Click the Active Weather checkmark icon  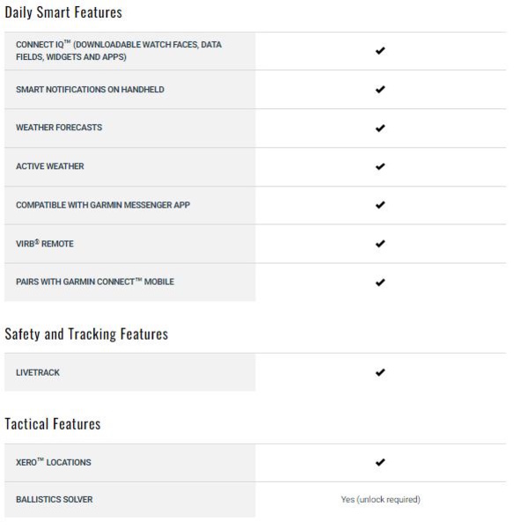click(x=380, y=166)
